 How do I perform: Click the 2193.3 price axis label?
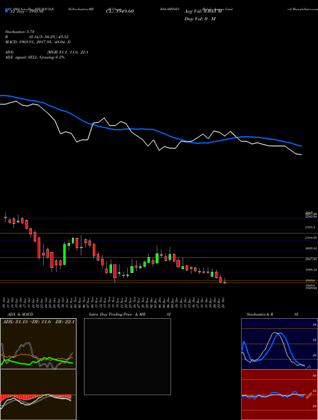[310, 227]
